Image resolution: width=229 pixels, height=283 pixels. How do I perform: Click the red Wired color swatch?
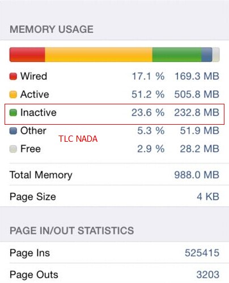13,77
